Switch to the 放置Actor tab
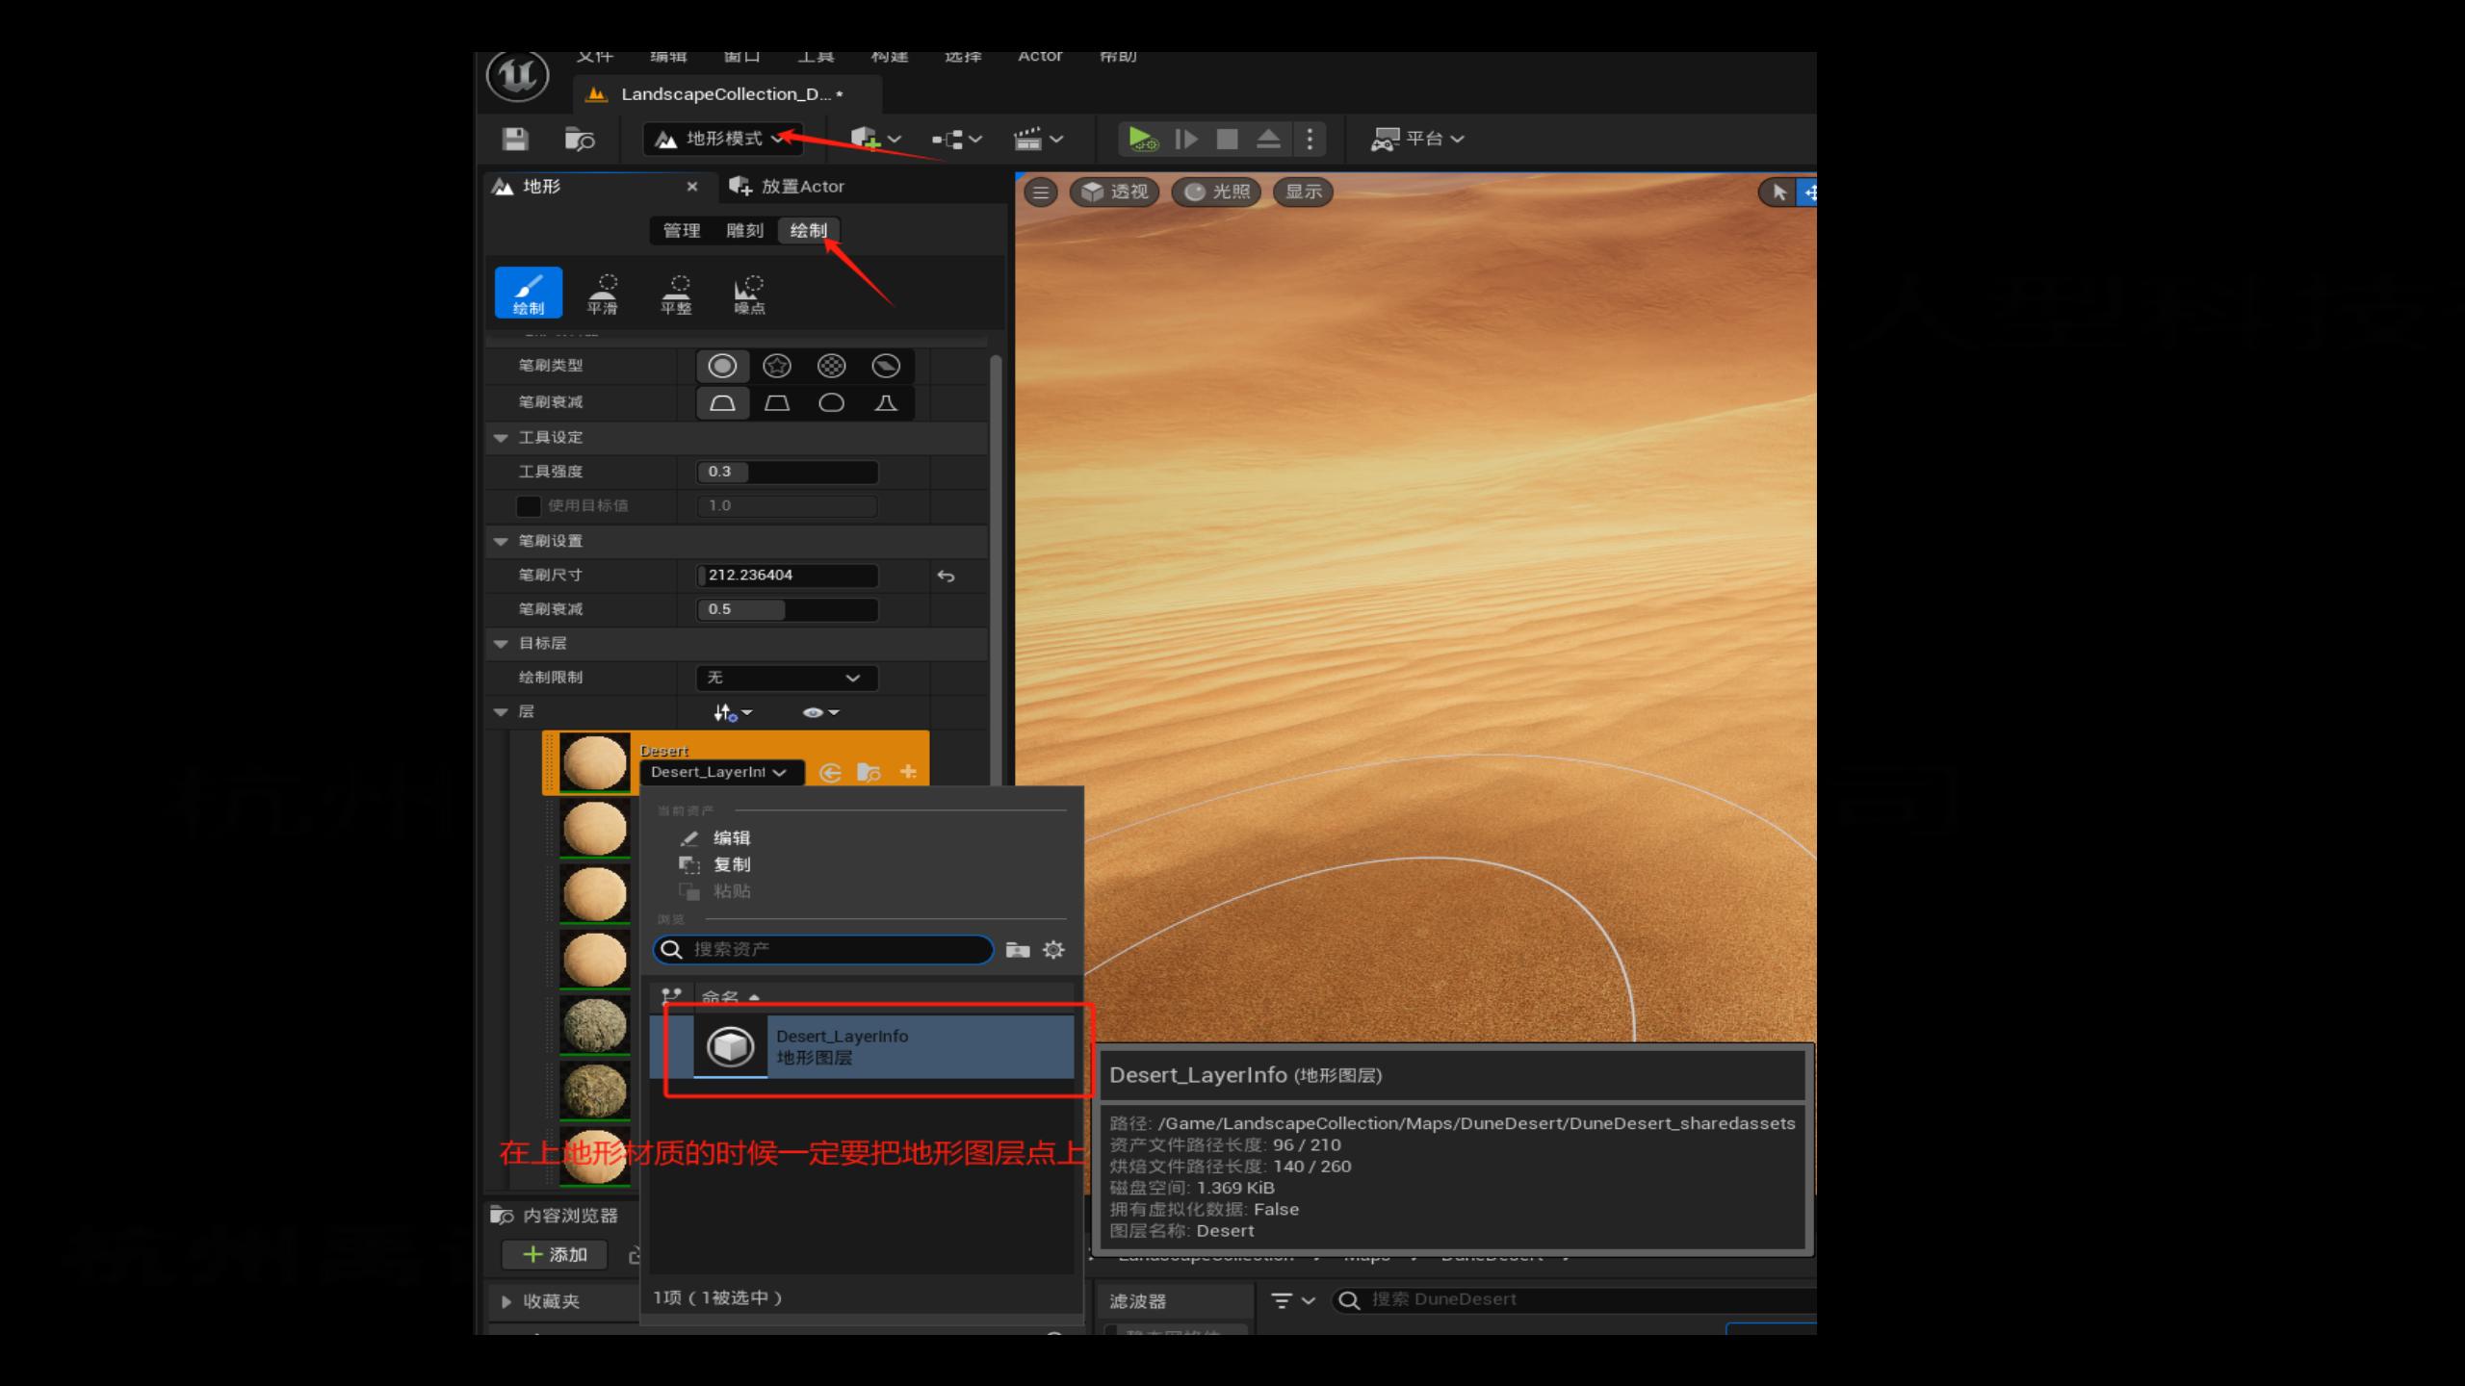The height and width of the screenshot is (1386, 2465). pos(787,186)
